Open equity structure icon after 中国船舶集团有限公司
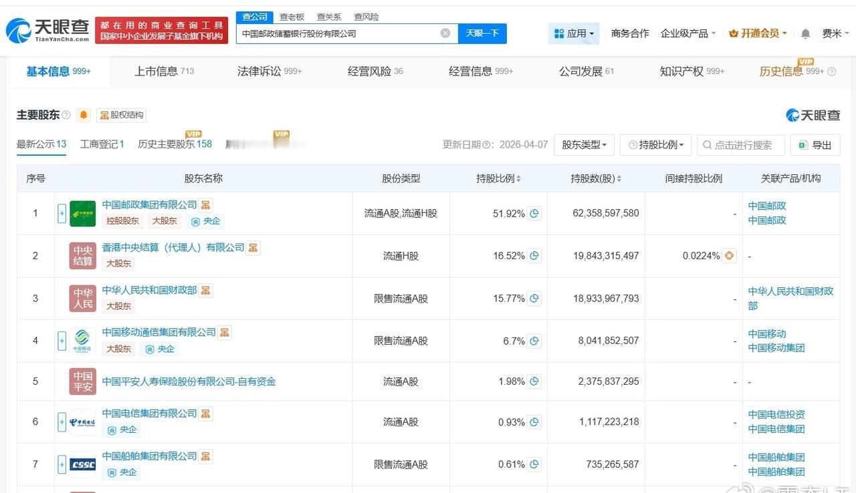Screen dimensions: 856x493 (x=206, y=456)
